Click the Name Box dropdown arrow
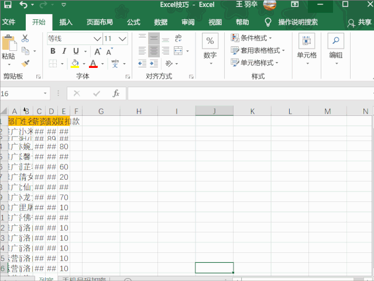 tap(45, 93)
